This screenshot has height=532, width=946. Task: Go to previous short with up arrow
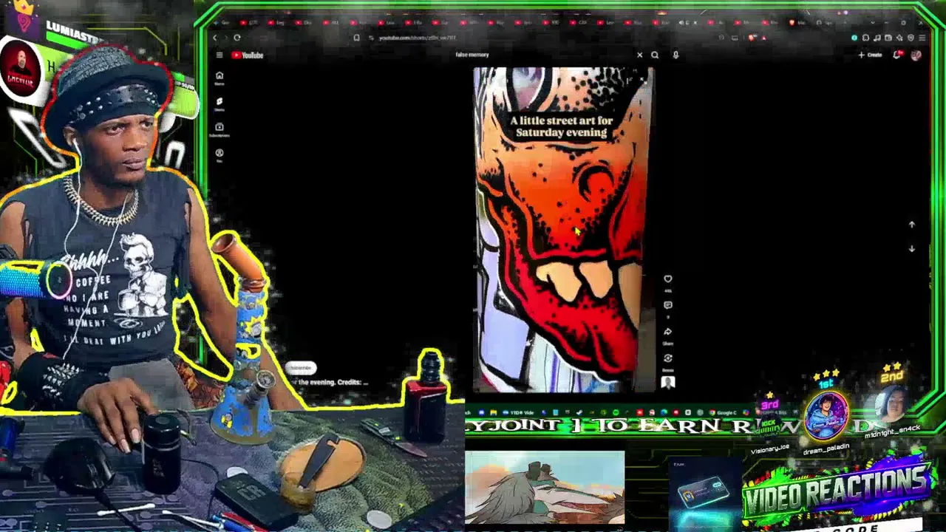(x=911, y=225)
